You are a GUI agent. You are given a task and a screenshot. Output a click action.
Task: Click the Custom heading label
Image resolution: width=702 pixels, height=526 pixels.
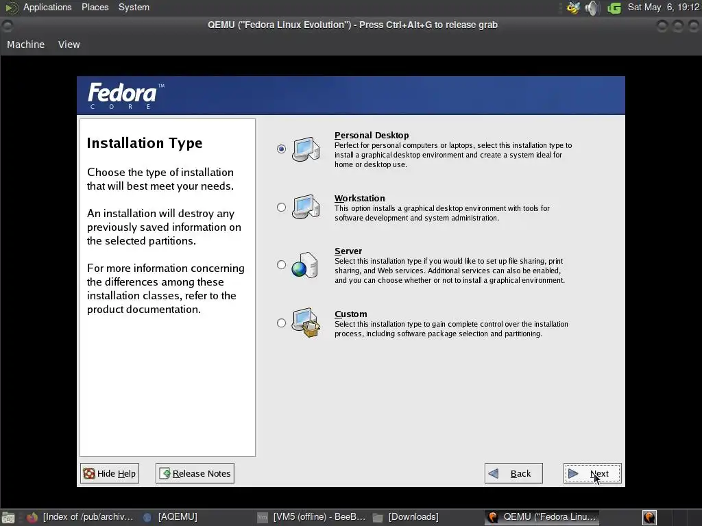pyautogui.click(x=350, y=314)
